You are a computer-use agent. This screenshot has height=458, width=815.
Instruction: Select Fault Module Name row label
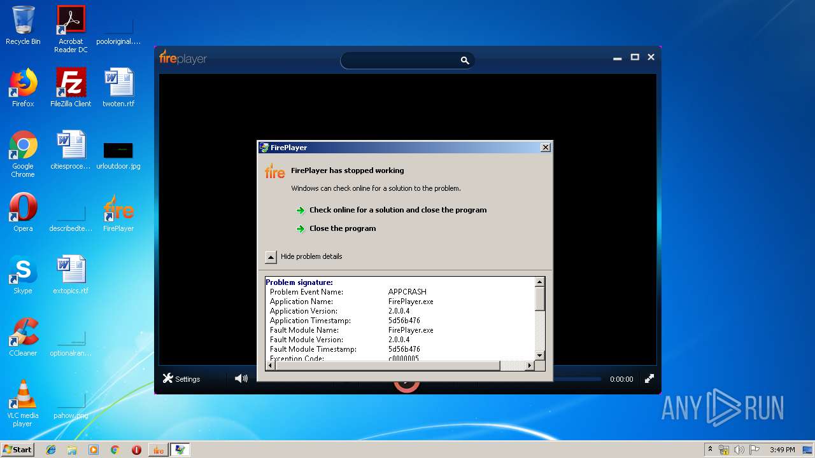(304, 330)
